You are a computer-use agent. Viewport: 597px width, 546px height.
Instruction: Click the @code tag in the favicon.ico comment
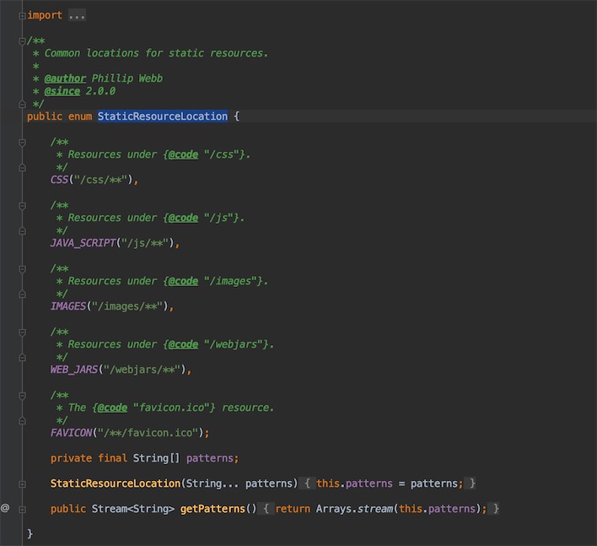[x=112, y=408]
